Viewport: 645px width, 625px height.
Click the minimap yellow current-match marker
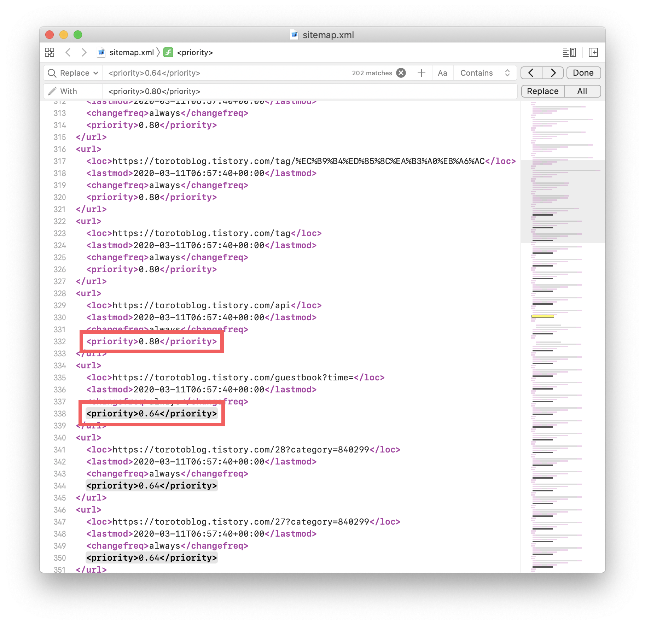pyautogui.click(x=543, y=316)
